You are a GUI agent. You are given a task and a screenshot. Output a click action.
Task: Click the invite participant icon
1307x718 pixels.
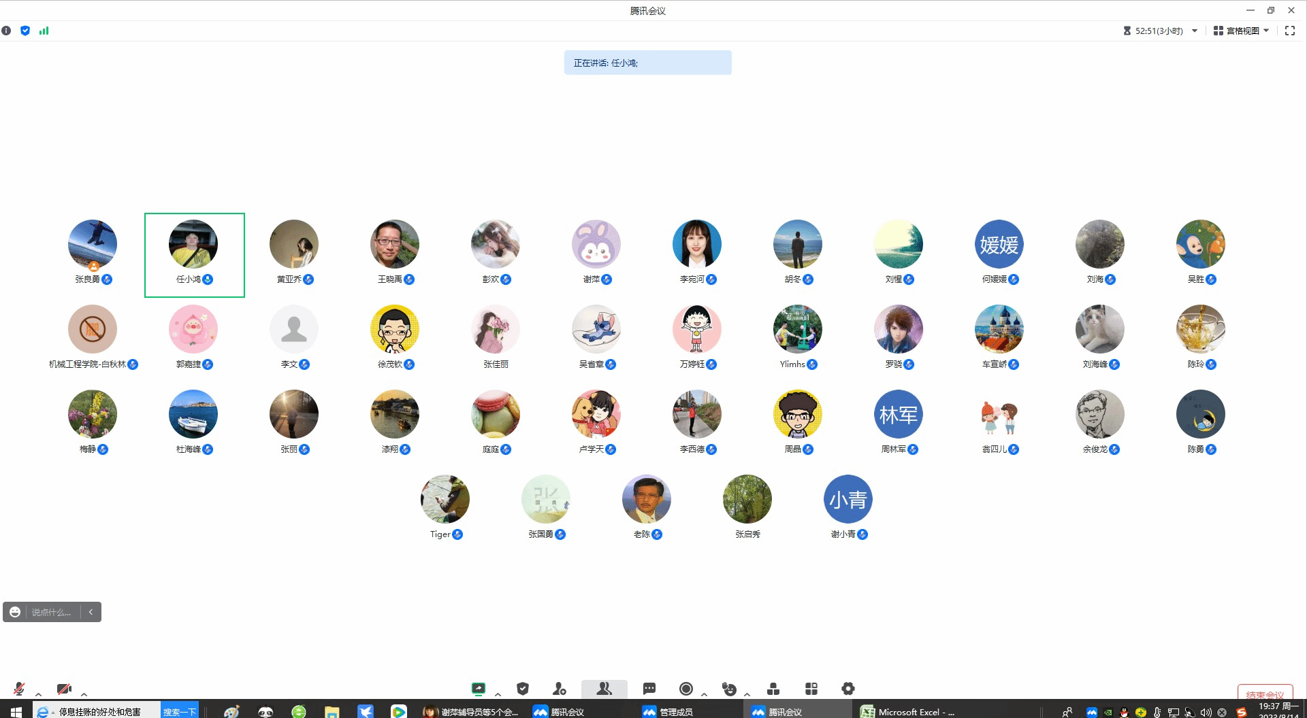[x=559, y=689]
